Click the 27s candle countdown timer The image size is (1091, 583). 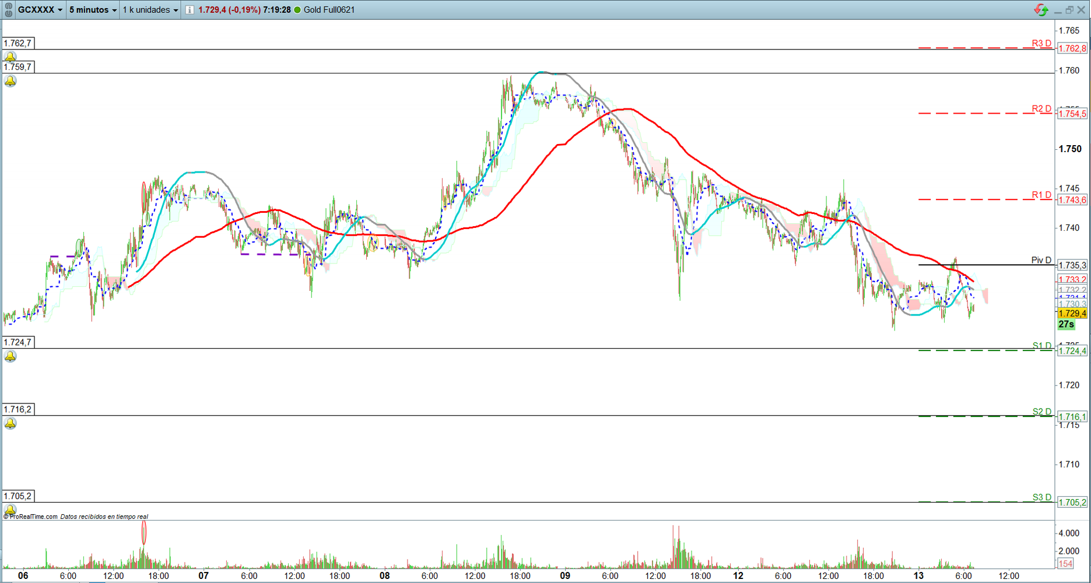click(x=1067, y=324)
